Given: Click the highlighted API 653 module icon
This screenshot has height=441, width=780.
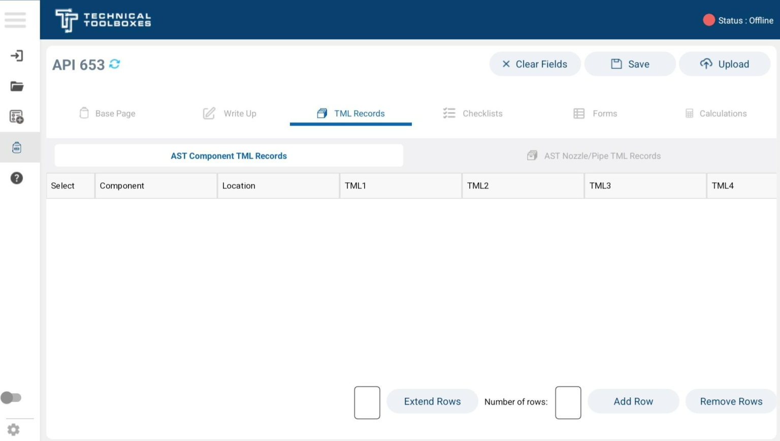Looking at the screenshot, I should click(x=17, y=147).
